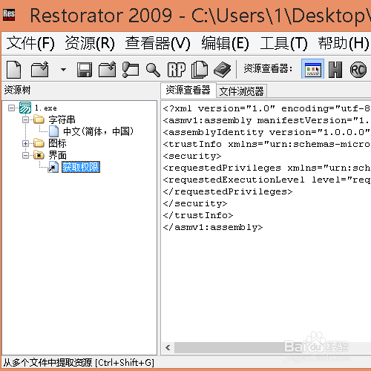Click the <trustInfo xmlns line
Screen dimensions: 371x371
click(266, 144)
